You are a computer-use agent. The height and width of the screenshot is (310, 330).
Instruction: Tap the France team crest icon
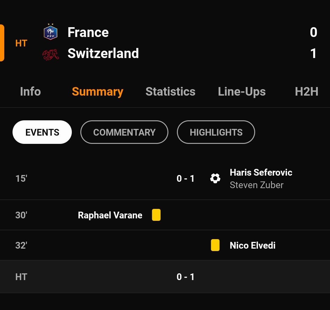click(x=50, y=32)
